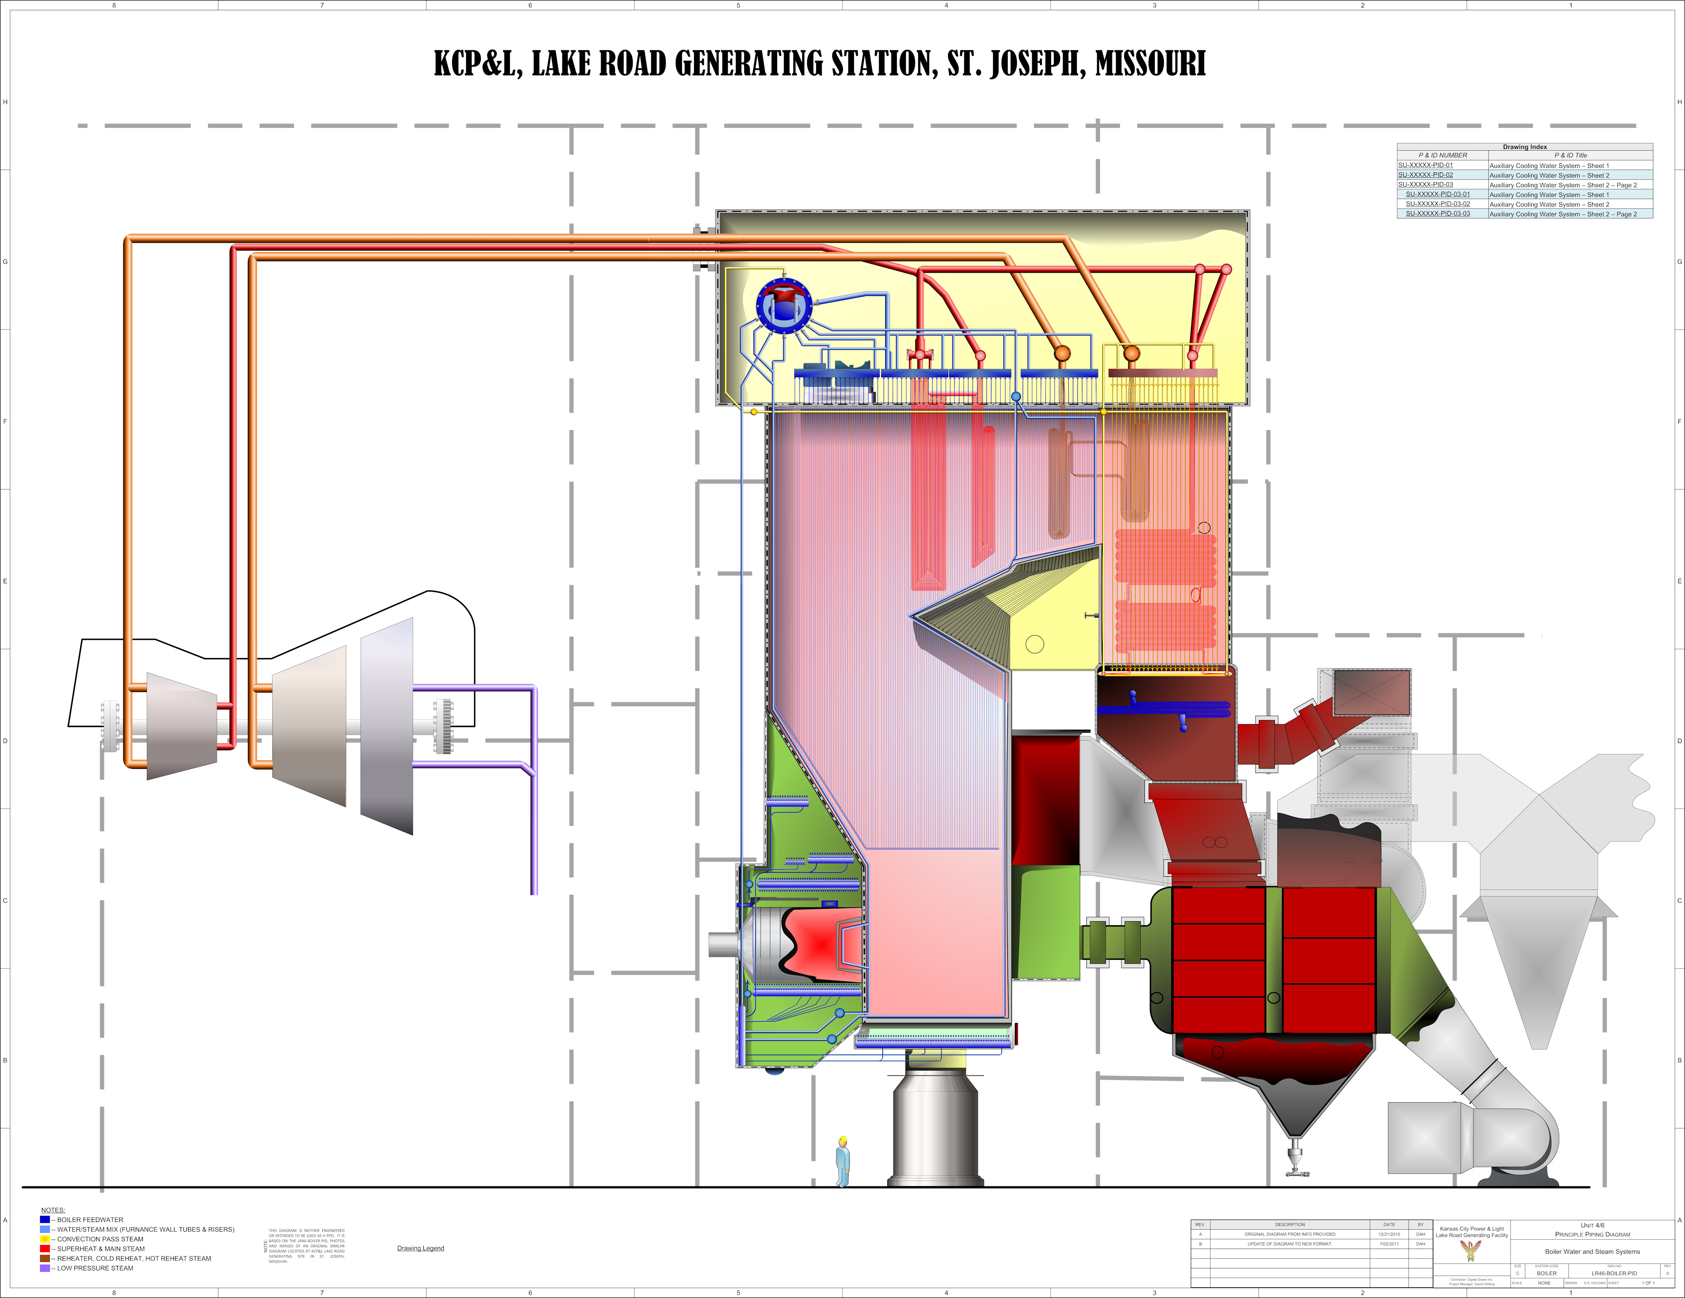This screenshot has width=1685, height=1298.
Task: Follow the SU-XXXXX-PID-03-01 index link
Action: pyautogui.click(x=1437, y=195)
